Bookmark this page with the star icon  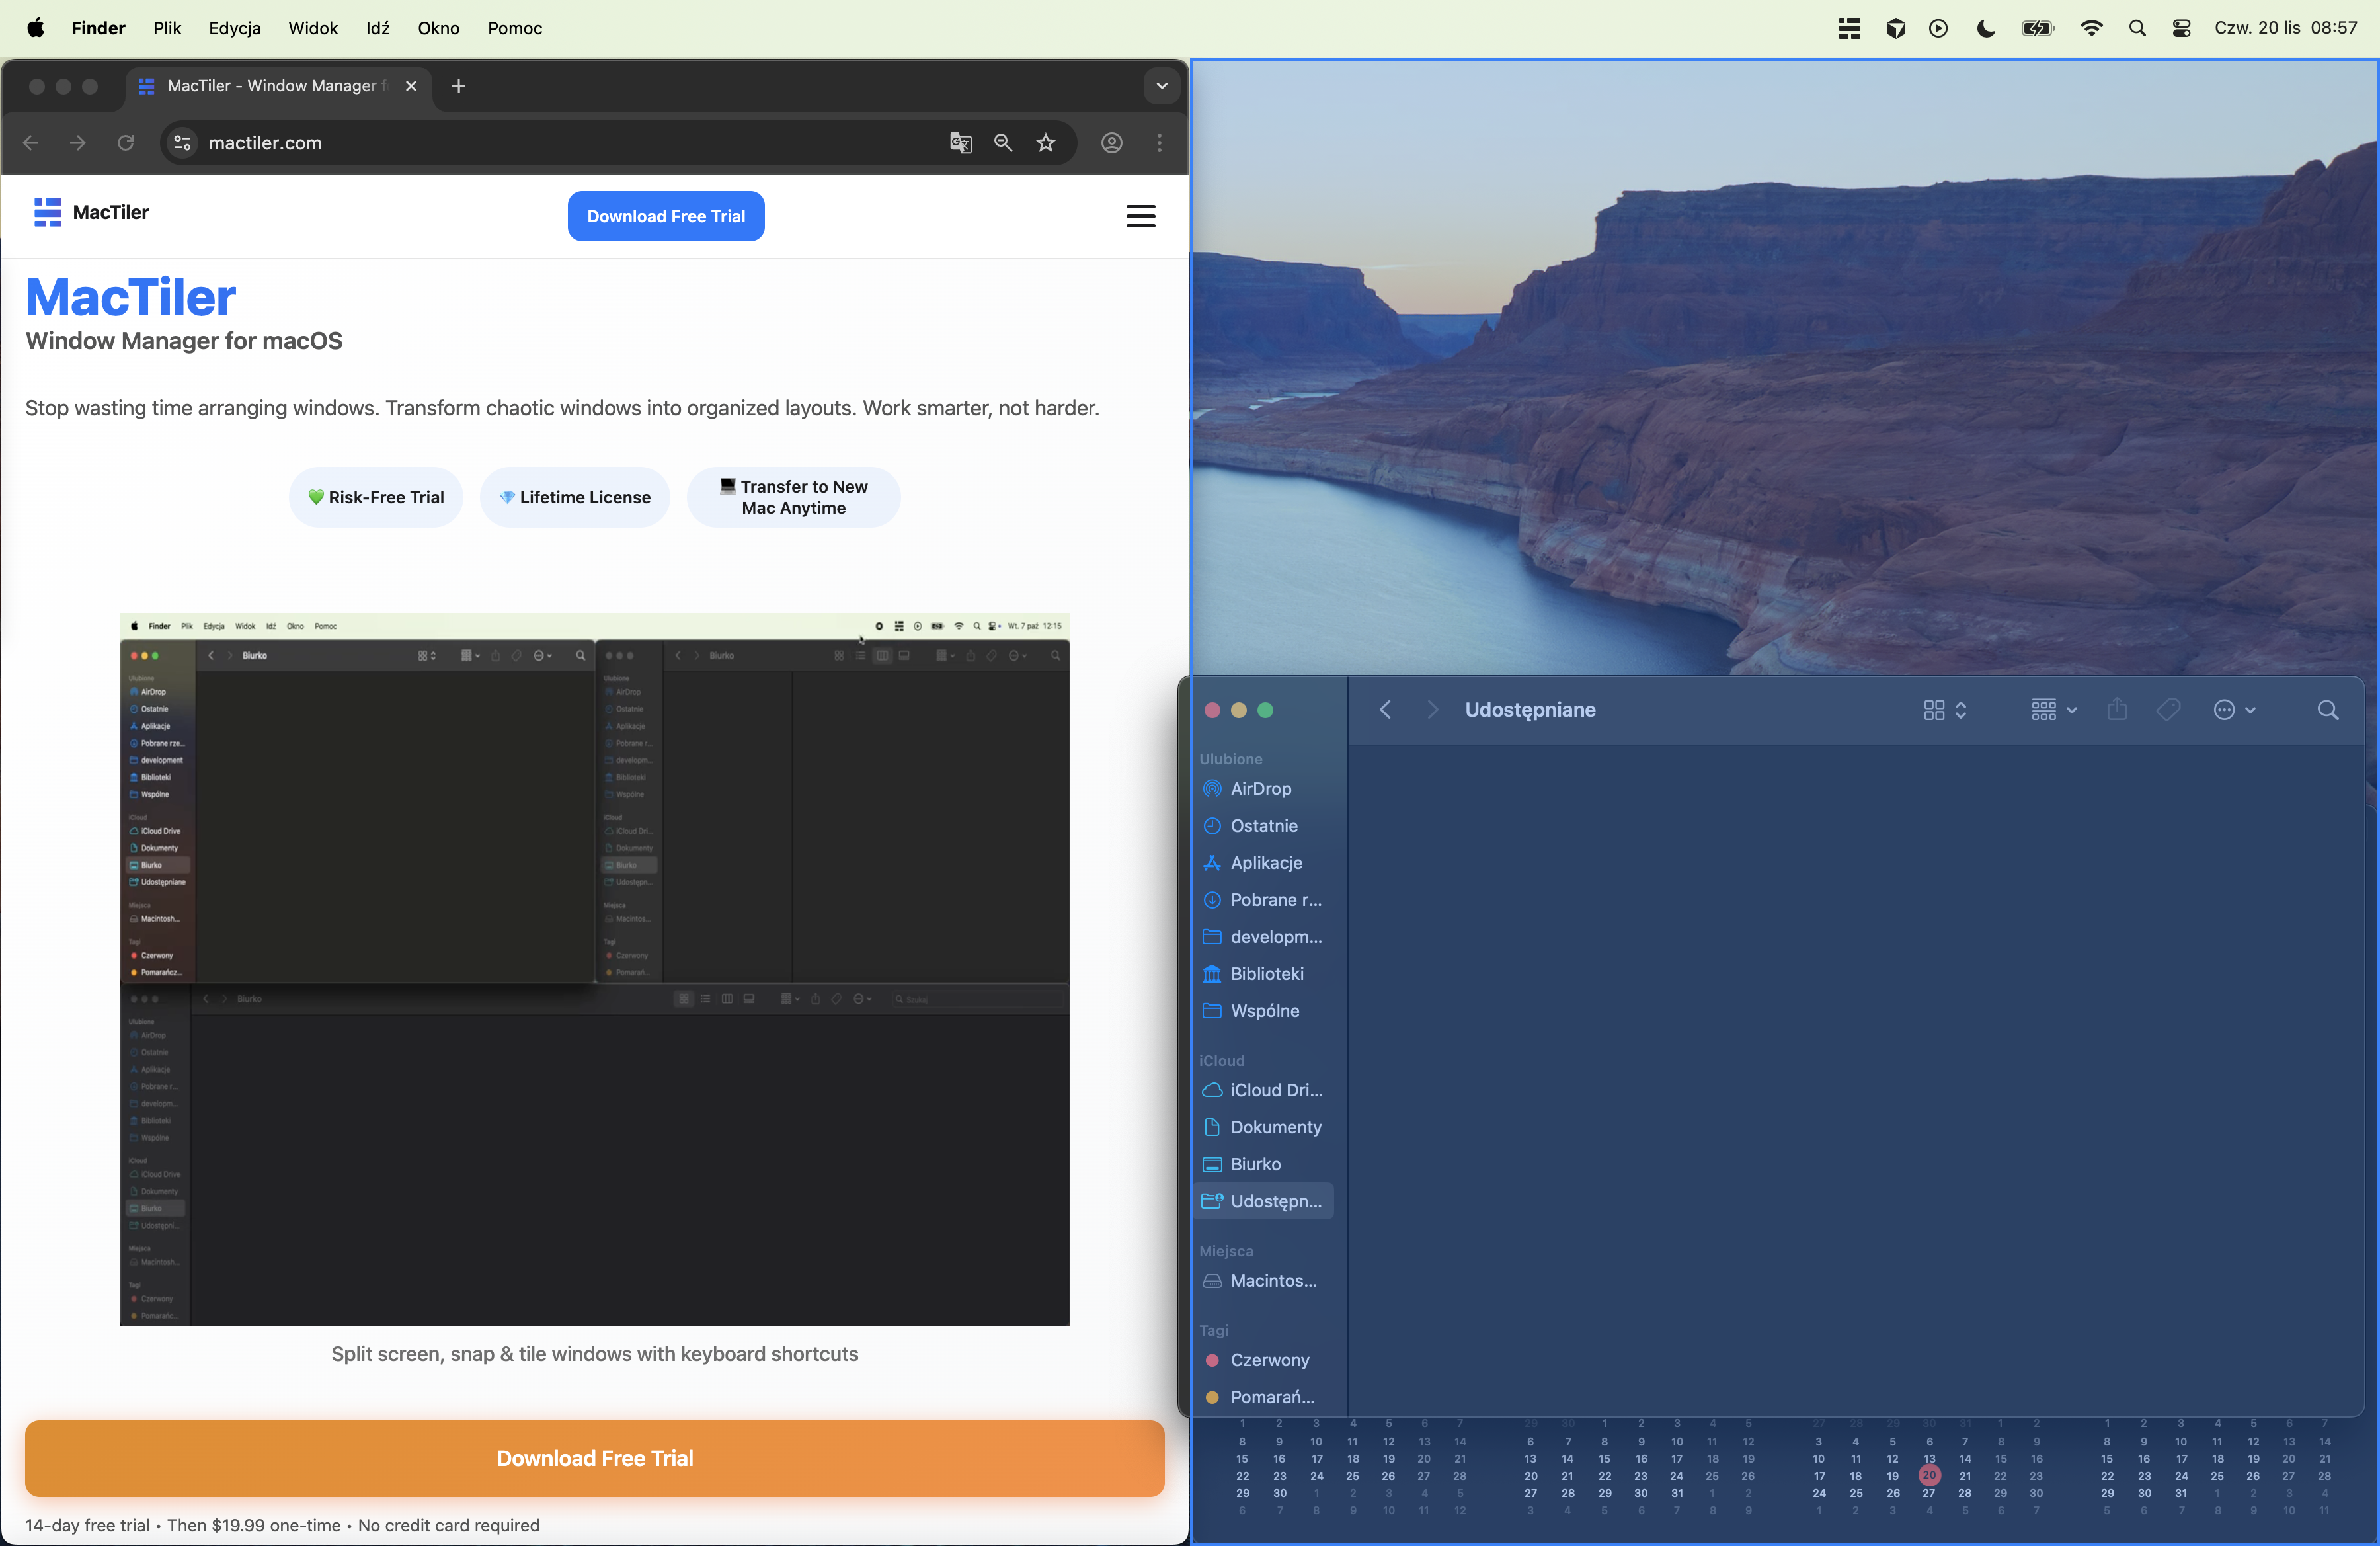click(1046, 143)
